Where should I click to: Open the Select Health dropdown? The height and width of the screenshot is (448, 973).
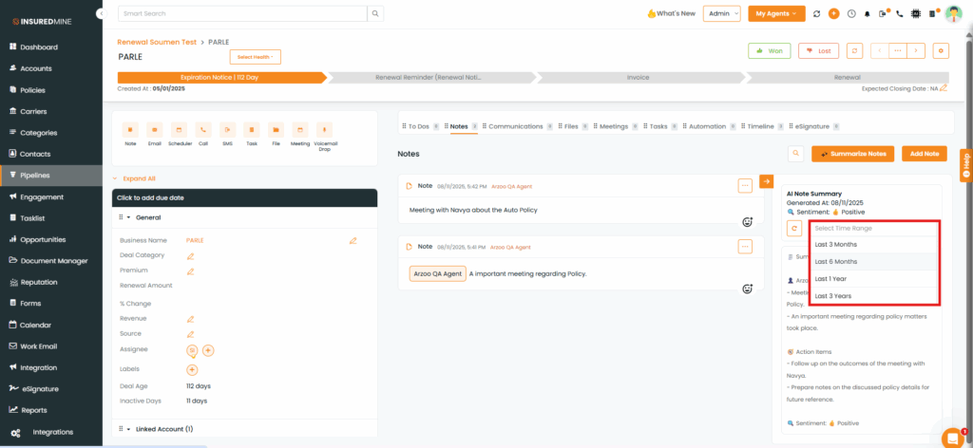click(255, 57)
